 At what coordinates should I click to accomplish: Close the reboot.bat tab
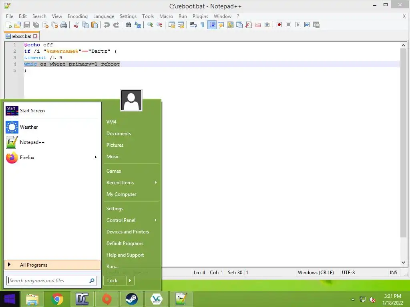click(x=35, y=36)
